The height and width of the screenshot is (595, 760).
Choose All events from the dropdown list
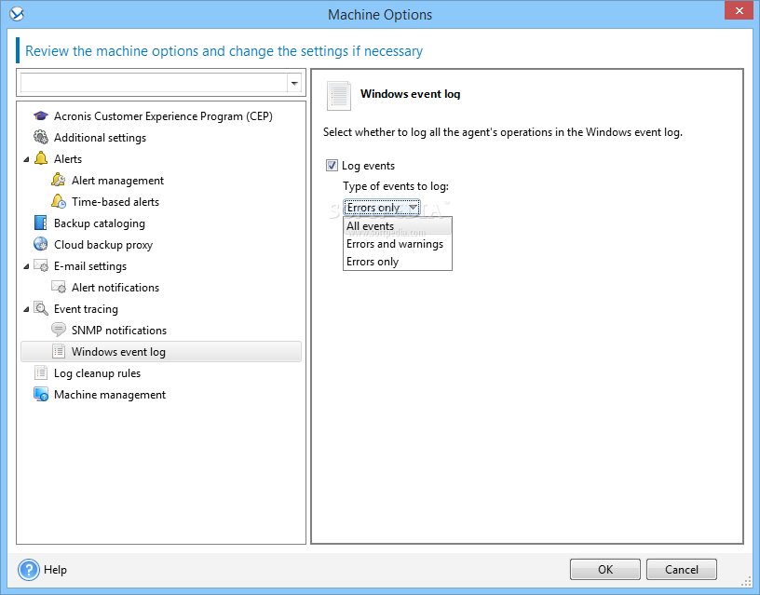pyautogui.click(x=398, y=225)
